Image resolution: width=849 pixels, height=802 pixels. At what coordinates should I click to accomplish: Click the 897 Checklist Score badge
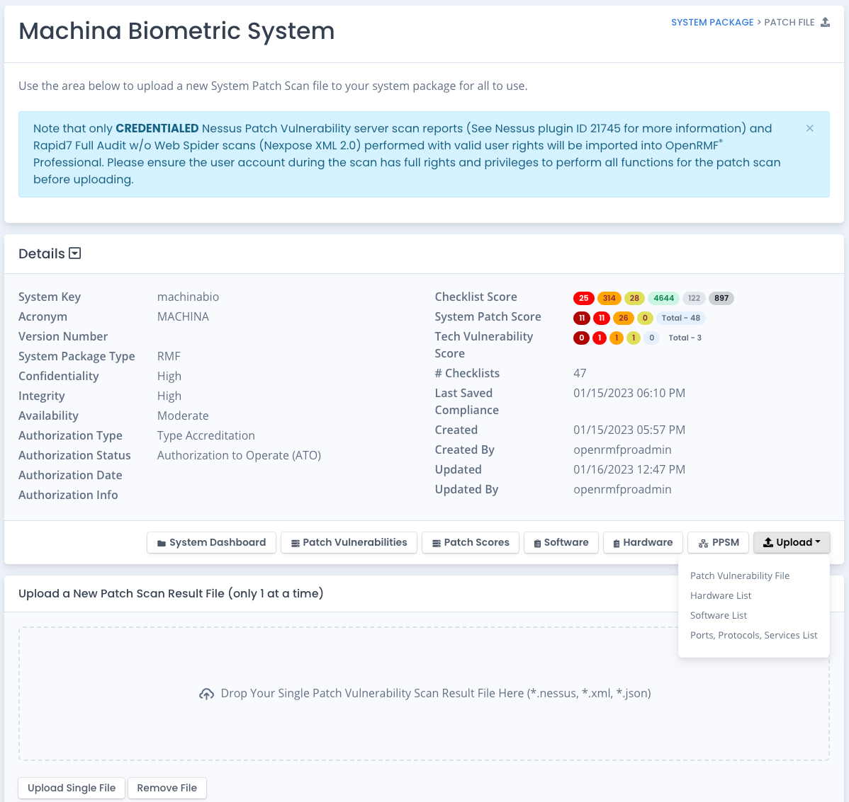[x=721, y=298]
